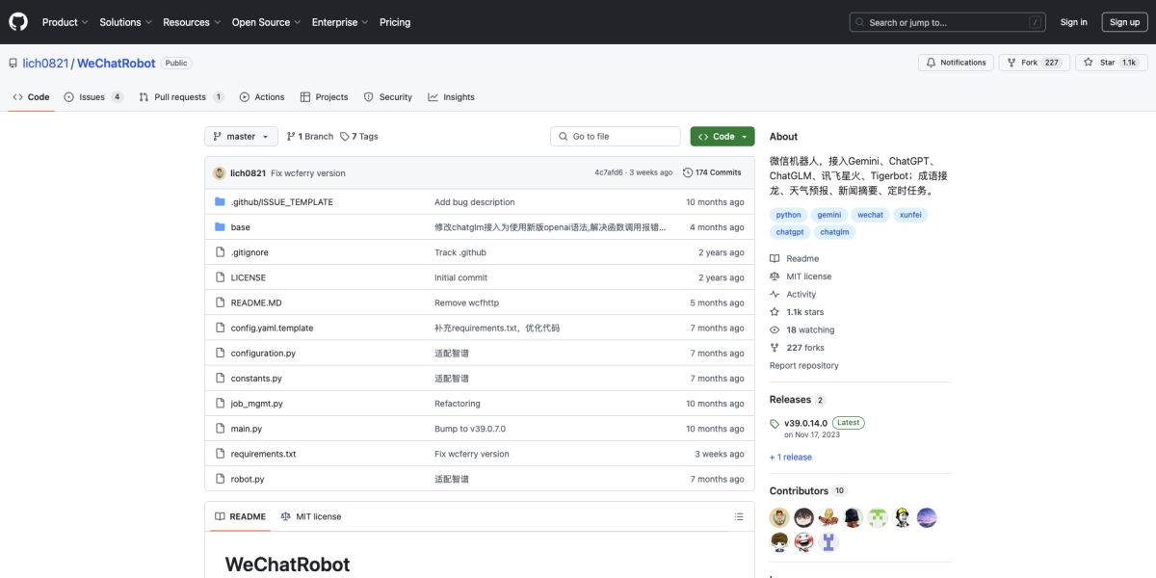Viewport: 1156px width, 578px height.
Task: Click the 7 Tags icon link
Action: pyautogui.click(x=345, y=137)
